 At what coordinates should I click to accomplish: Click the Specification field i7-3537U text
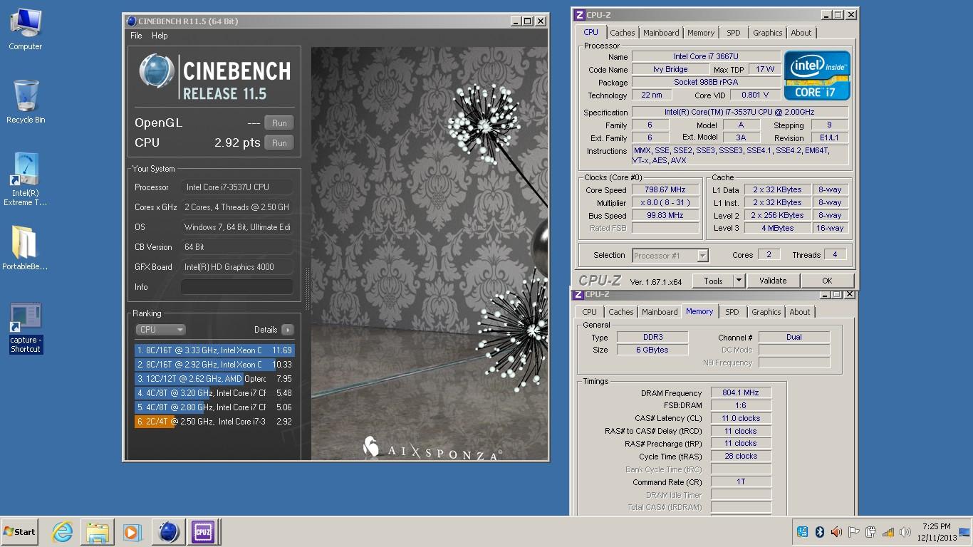click(x=739, y=113)
